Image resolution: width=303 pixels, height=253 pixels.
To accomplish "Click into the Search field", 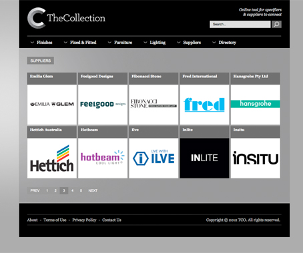I will click(240, 24).
